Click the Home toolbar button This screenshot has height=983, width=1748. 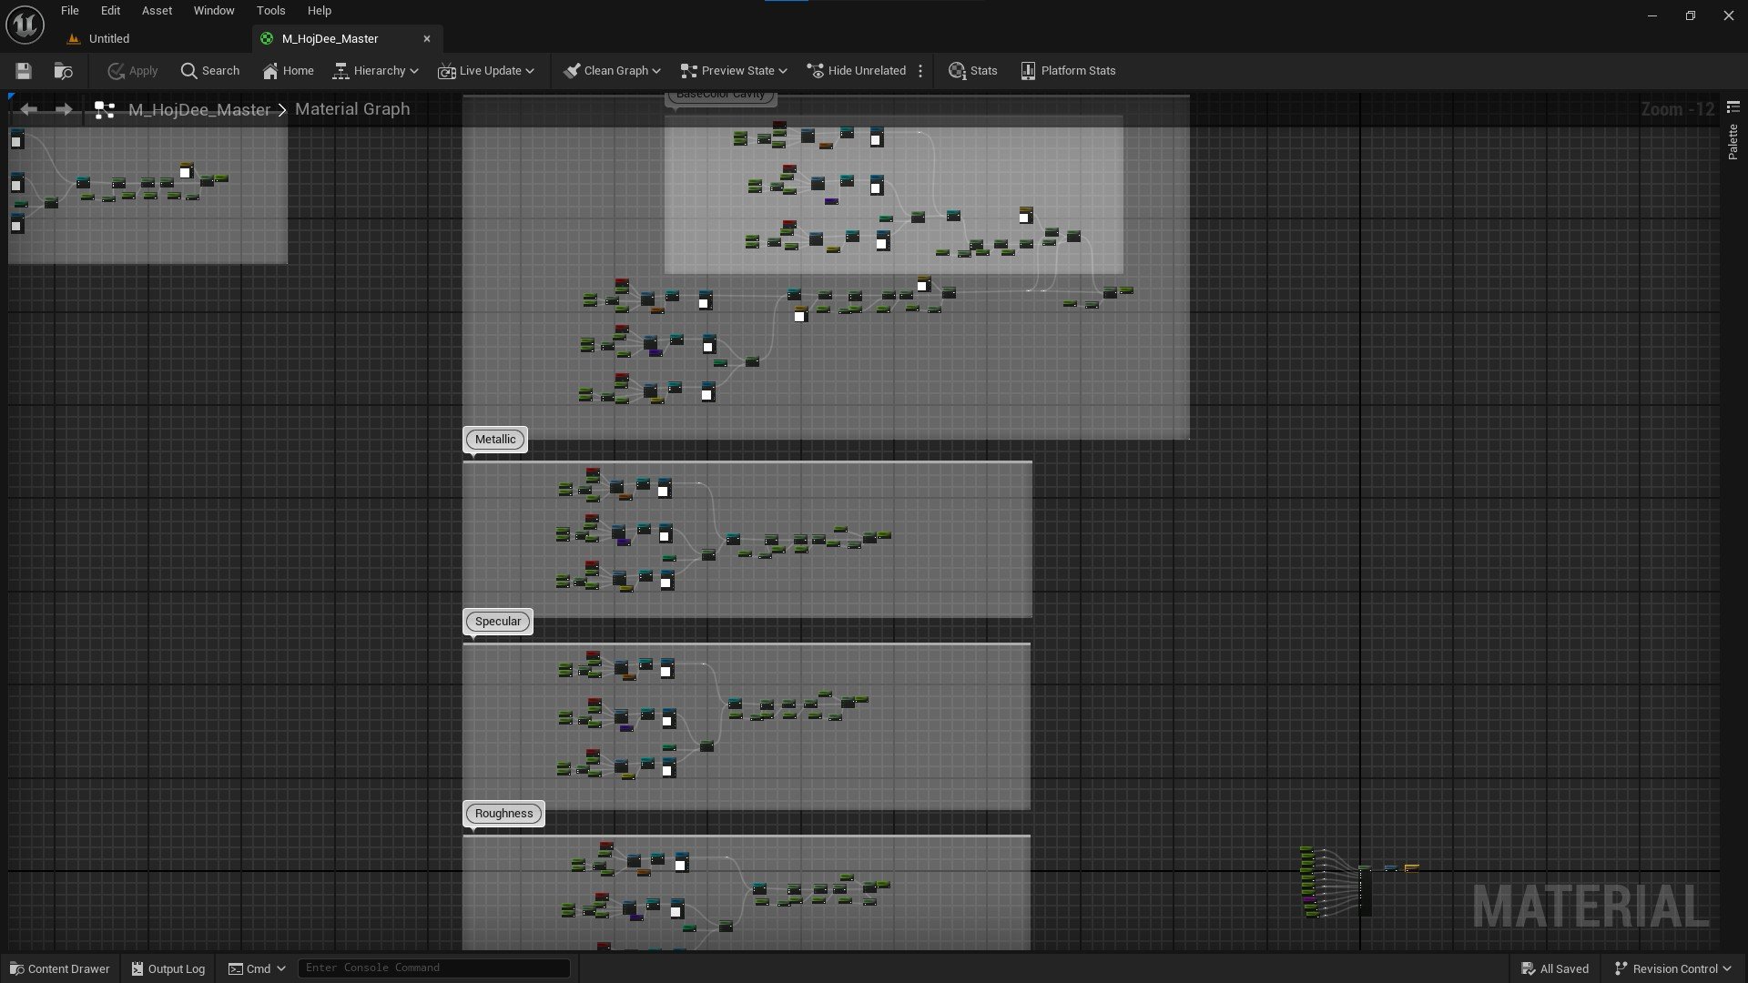(x=288, y=71)
